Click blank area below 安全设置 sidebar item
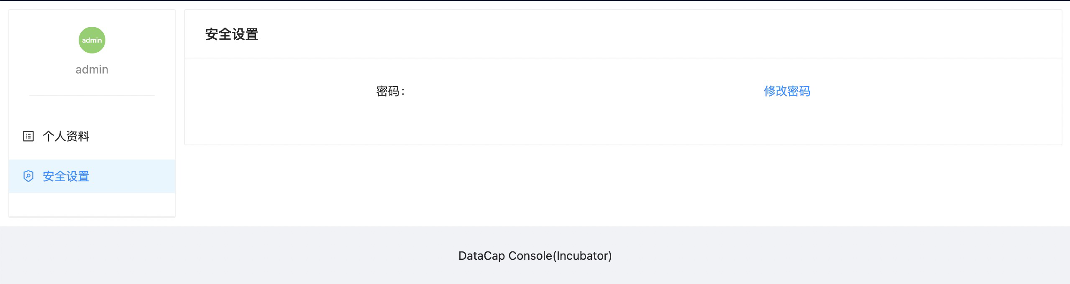 (92, 205)
